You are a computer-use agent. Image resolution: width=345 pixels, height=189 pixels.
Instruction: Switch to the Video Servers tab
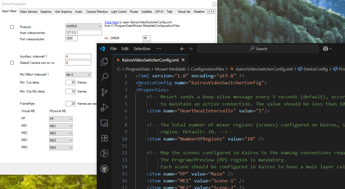point(29,12)
